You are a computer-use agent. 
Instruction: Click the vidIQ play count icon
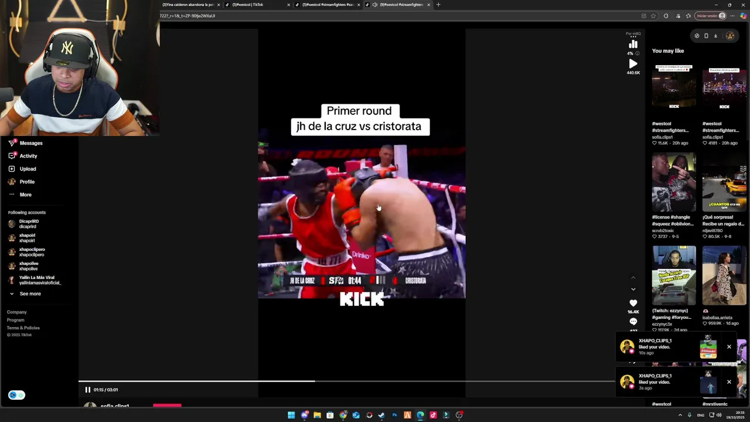click(x=633, y=63)
